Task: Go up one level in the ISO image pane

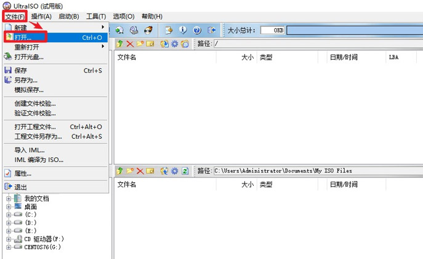Action: pyautogui.click(x=120, y=44)
